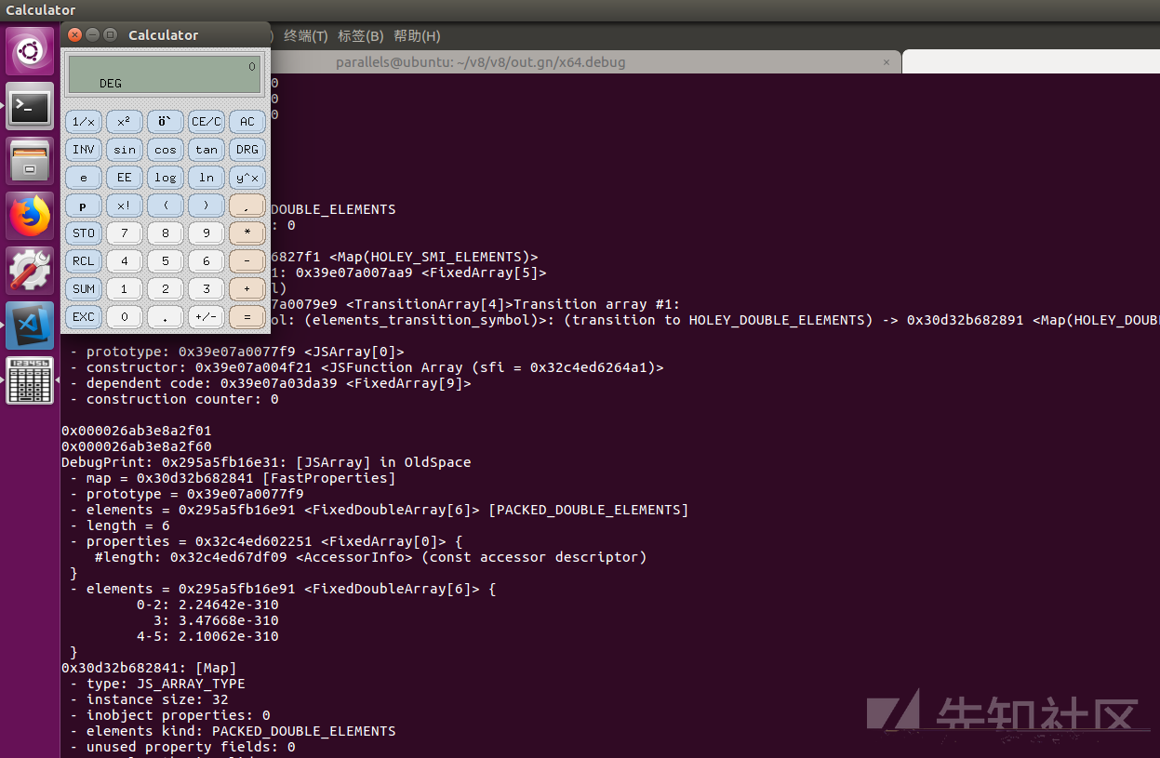The image size is (1160, 758).
Task: Click the equals key
Action: click(247, 317)
